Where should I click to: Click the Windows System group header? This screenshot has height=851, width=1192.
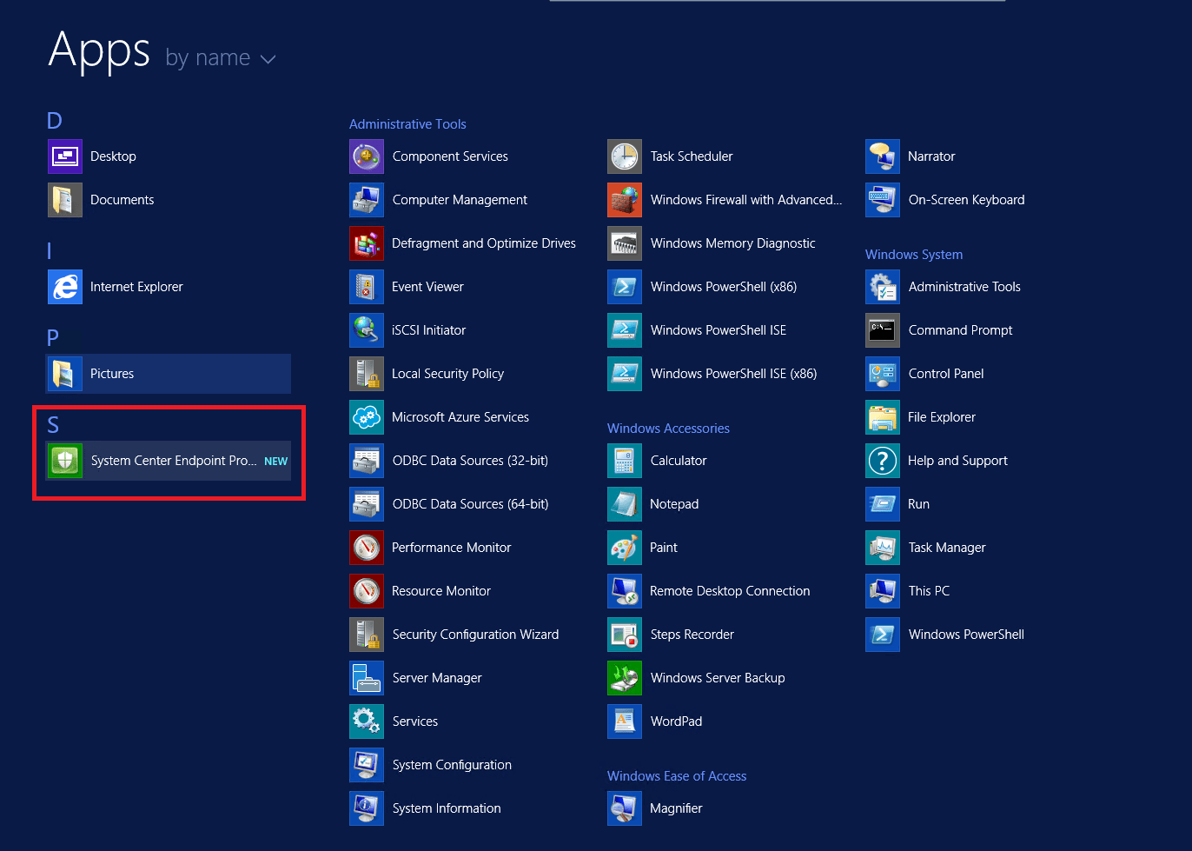tap(914, 255)
